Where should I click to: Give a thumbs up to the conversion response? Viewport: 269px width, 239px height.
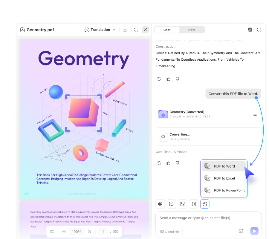(168, 163)
